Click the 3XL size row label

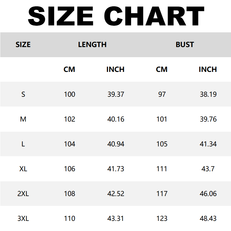coord(23,219)
